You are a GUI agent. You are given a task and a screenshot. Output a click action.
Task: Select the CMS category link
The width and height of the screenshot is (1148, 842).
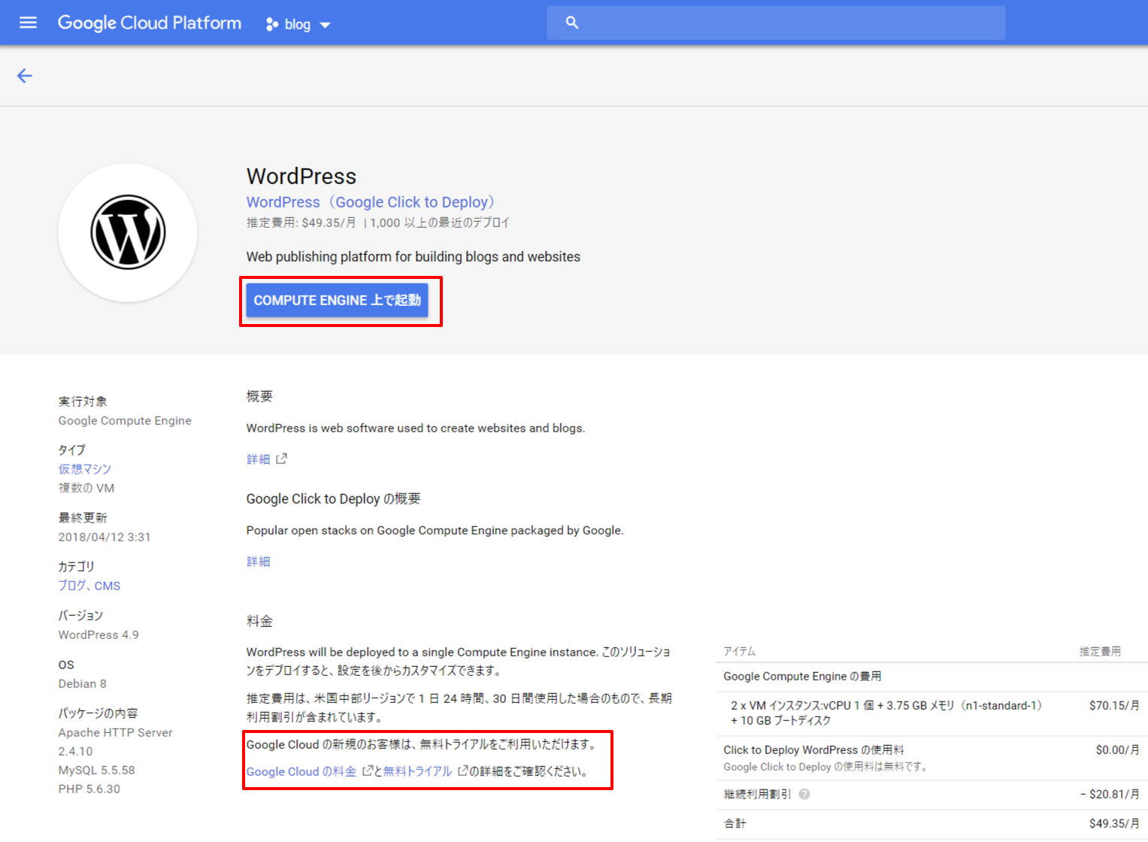[x=108, y=586]
